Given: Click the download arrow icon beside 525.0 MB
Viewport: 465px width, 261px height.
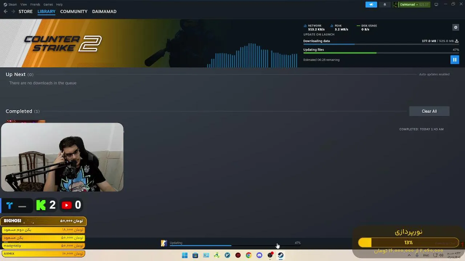Looking at the screenshot, I should pyautogui.click(x=457, y=41).
